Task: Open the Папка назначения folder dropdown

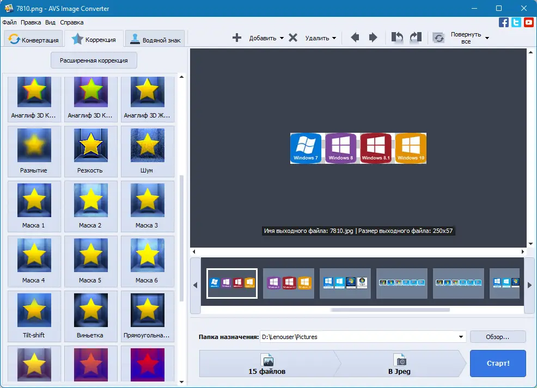Action: (461, 337)
